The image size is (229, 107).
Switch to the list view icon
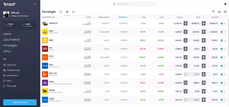[x=225, y=12]
